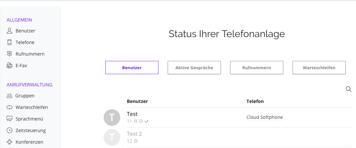Click the blocked circle icon under Test
This screenshot has height=148, width=356.
tap(141, 121)
